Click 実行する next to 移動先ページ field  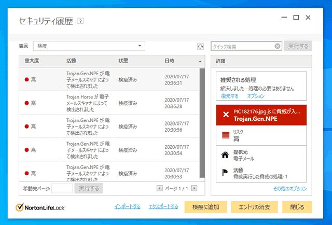click(x=89, y=188)
